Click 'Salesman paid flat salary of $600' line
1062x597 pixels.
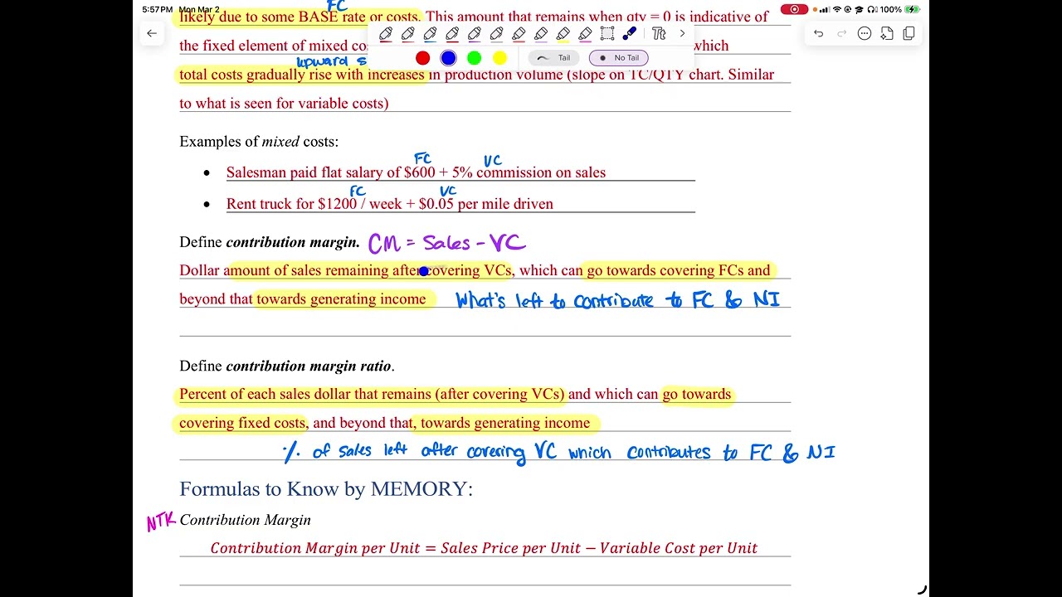click(x=416, y=172)
